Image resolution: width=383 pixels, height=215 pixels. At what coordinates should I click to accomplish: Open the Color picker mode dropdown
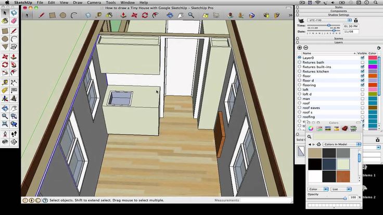pos(317,189)
